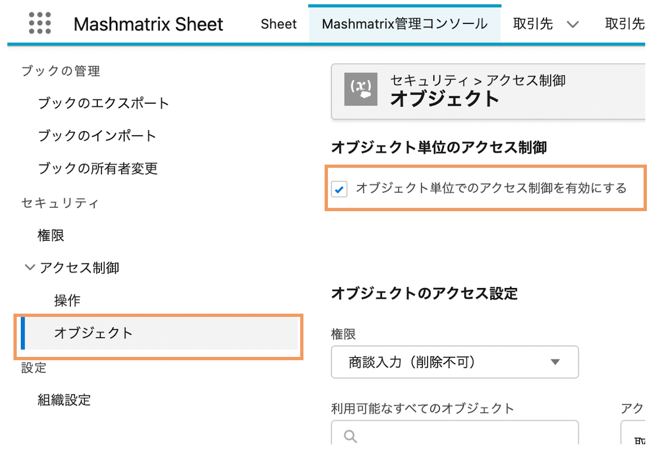Viewport: 655px width, 468px height.
Task: Click the 権限 combo box arrow
Action: pos(555,362)
